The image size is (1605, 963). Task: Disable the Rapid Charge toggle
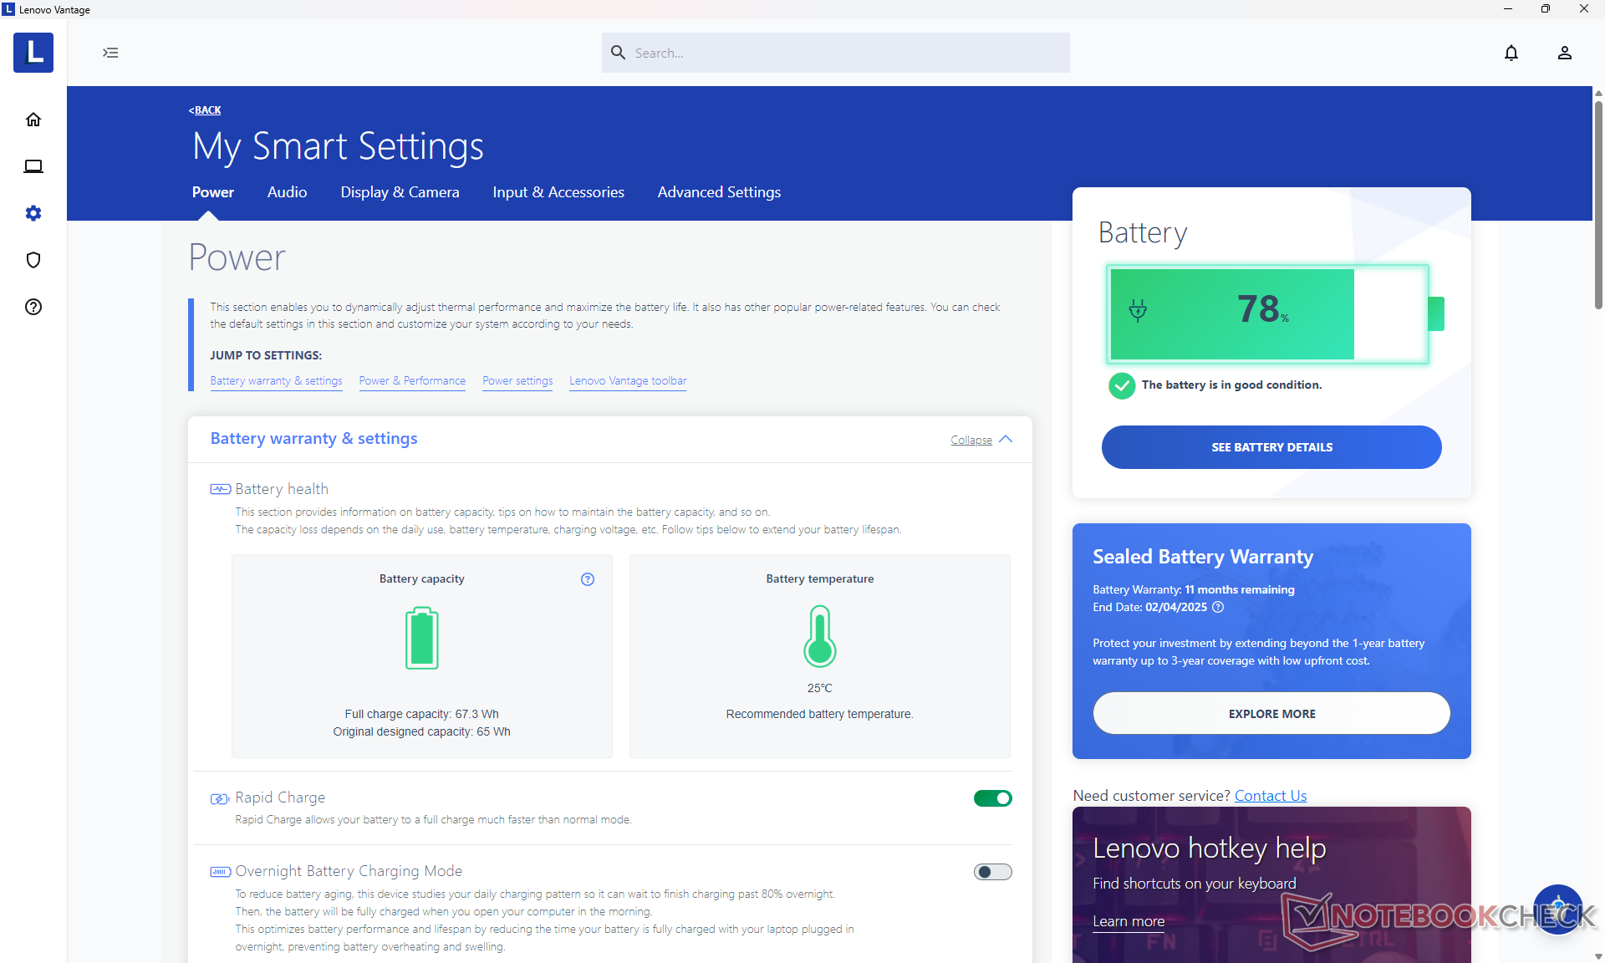(992, 798)
